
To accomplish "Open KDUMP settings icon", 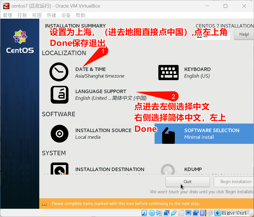I will 168,169.
